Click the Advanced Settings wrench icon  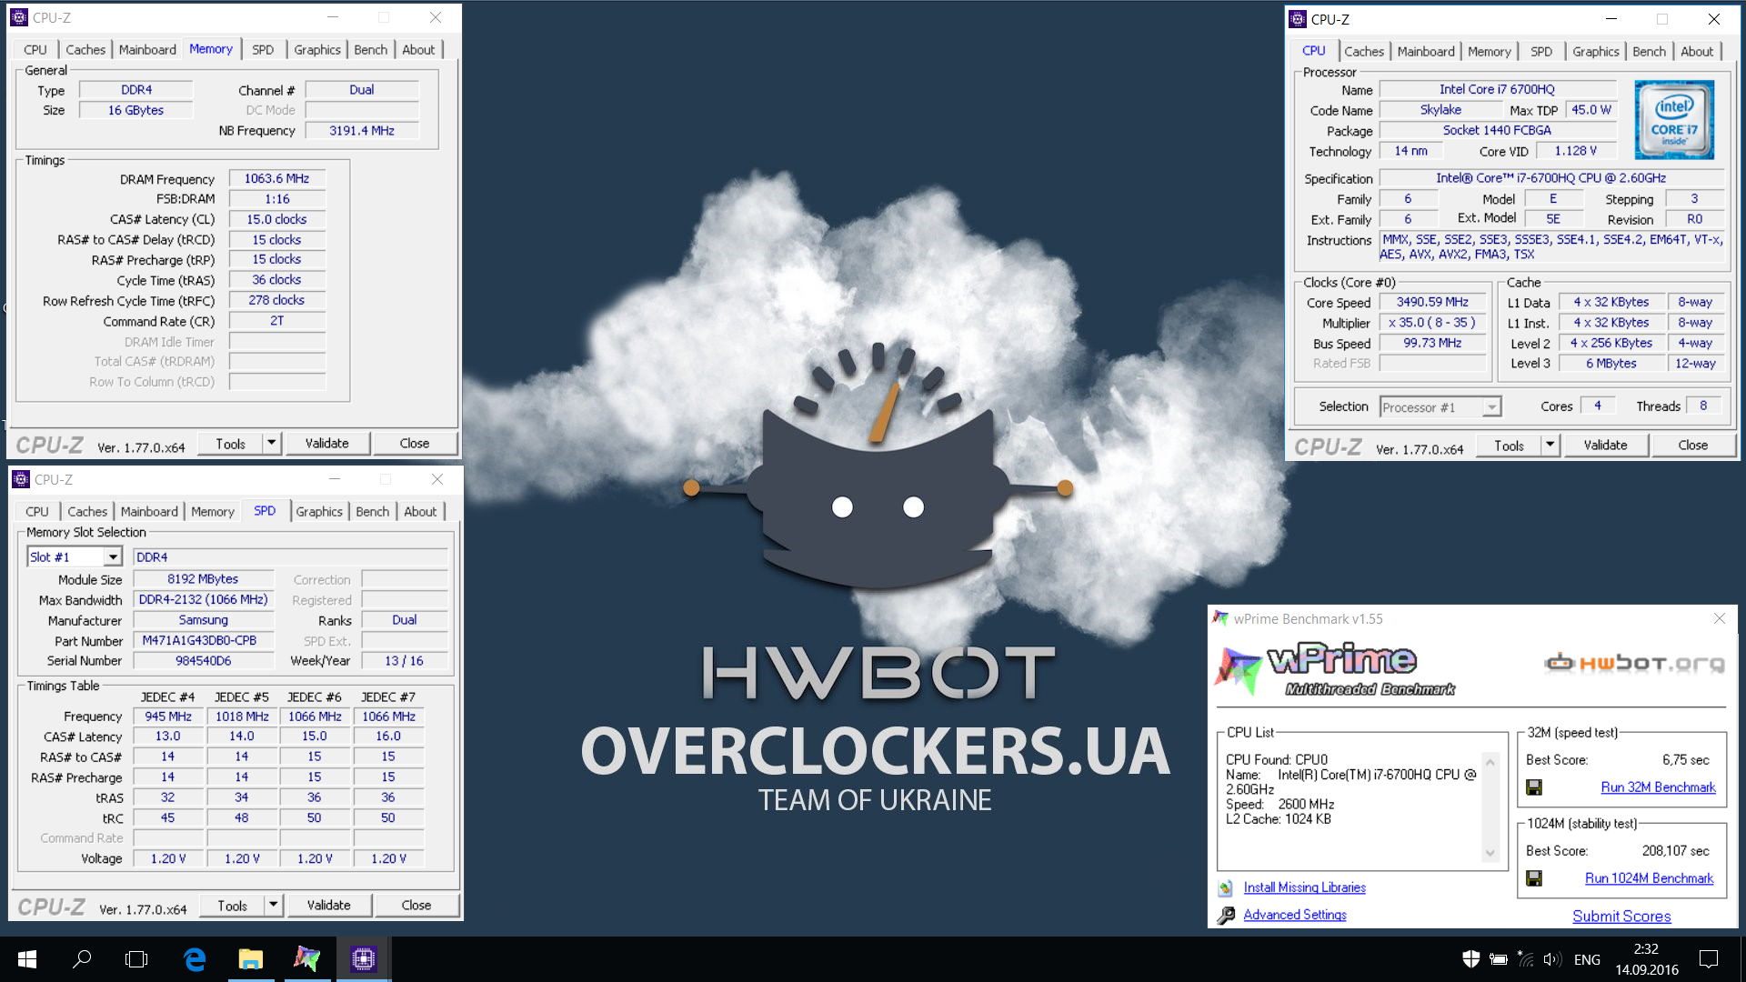[1226, 915]
